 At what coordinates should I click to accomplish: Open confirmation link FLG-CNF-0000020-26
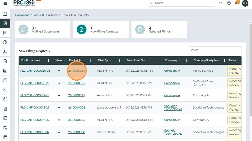35,71
